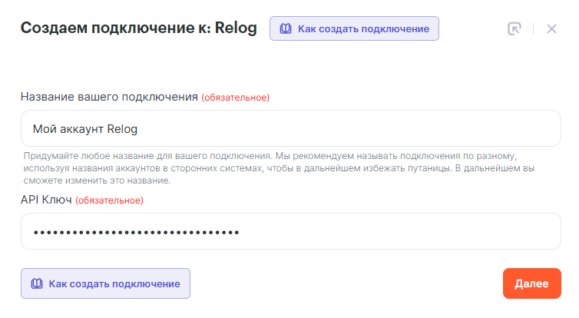
Task: Open bottom "Как создать подключение" guide button
Action: pos(105,283)
